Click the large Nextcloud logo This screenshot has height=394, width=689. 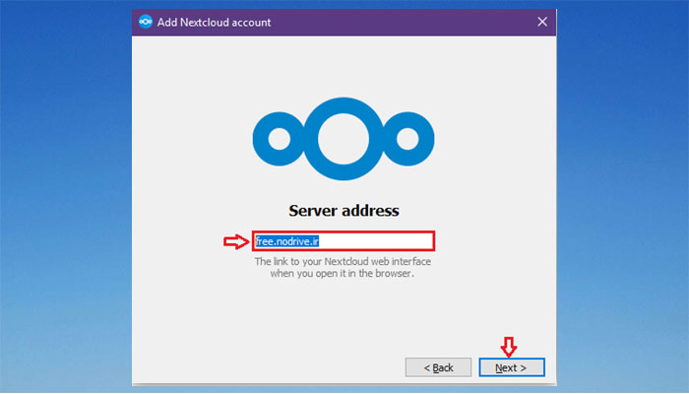pos(344,139)
